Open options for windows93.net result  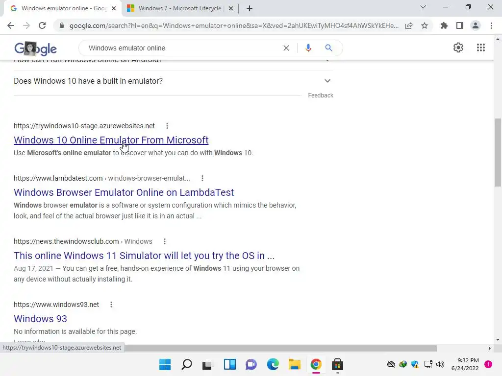(111, 305)
